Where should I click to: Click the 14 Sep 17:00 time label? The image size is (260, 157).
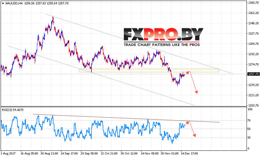click(69, 154)
